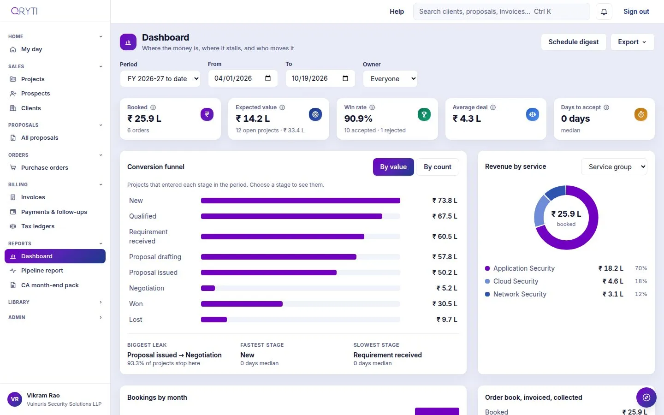Click the Network Security legend swatch
Image resolution: width=664 pixels, height=415 pixels.
click(x=487, y=294)
